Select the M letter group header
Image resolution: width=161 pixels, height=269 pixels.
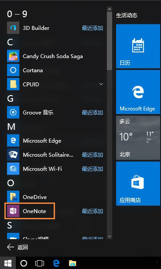(x=11, y=127)
